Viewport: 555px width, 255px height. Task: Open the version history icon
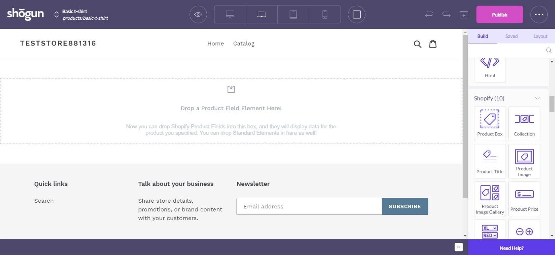(x=464, y=14)
